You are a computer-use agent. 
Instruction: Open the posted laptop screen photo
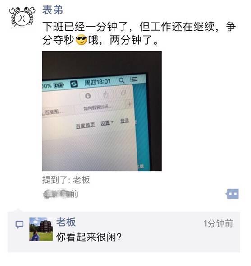[102, 111]
